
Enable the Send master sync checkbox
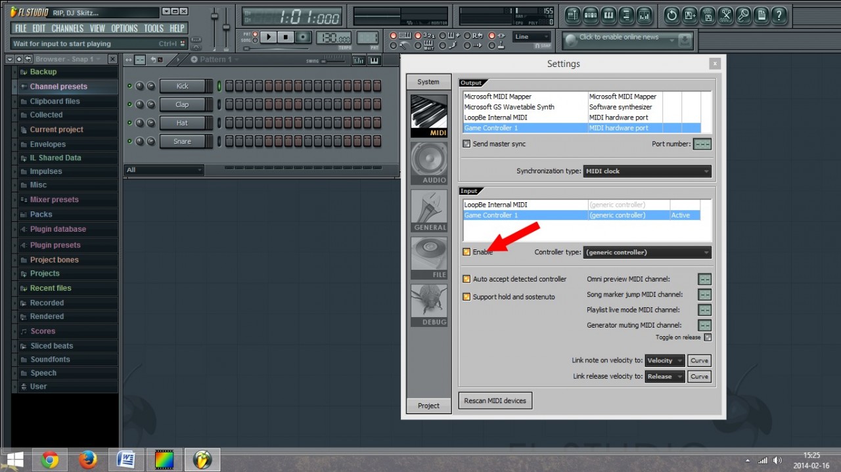pyautogui.click(x=466, y=144)
